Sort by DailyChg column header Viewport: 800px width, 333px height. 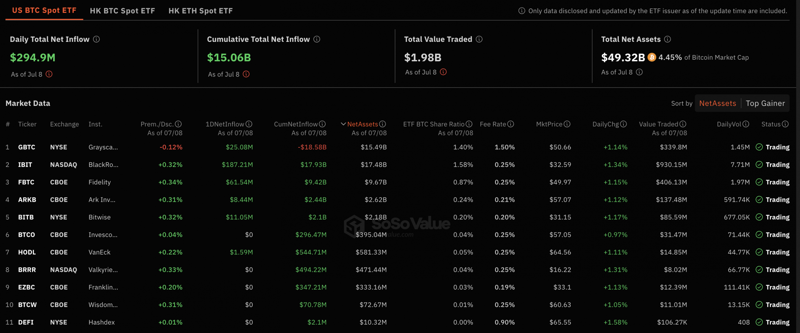(606, 124)
